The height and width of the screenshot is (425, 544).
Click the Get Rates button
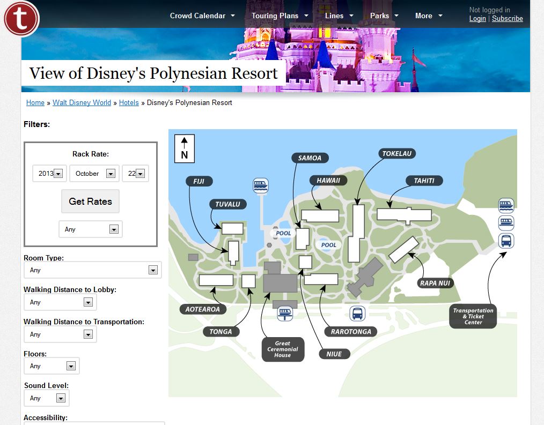point(90,202)
